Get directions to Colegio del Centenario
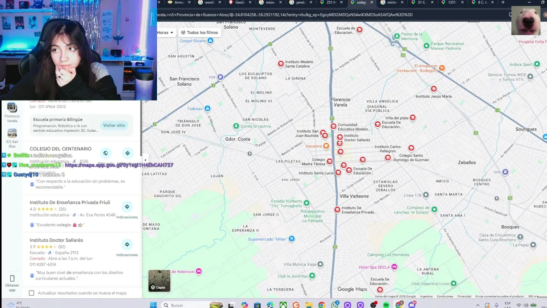Image resolution: width=547 pixels, height=308 pixels. tap(127, 153)
